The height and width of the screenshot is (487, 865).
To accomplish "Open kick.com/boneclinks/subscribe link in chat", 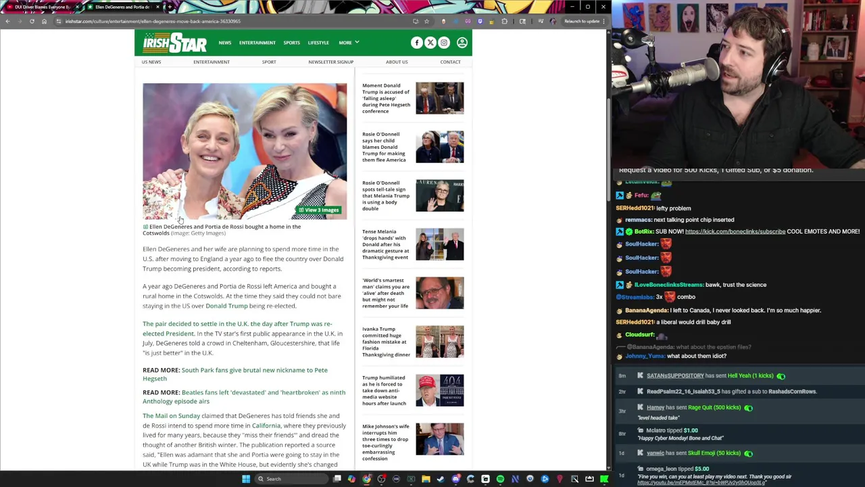I will [735, 231].
